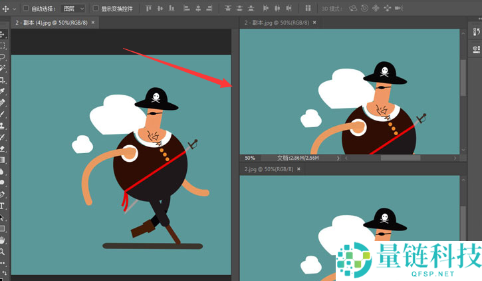The width and height of the screenshot is (482, 281).
Task: Select the Zoom magnifier tool
Action: click(3, 252)
